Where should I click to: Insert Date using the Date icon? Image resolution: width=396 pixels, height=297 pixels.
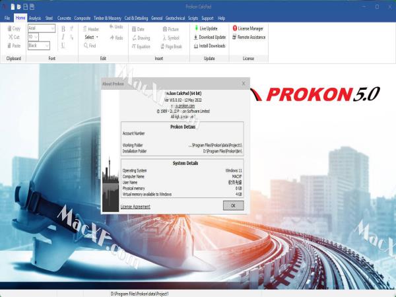coord(134,29)
